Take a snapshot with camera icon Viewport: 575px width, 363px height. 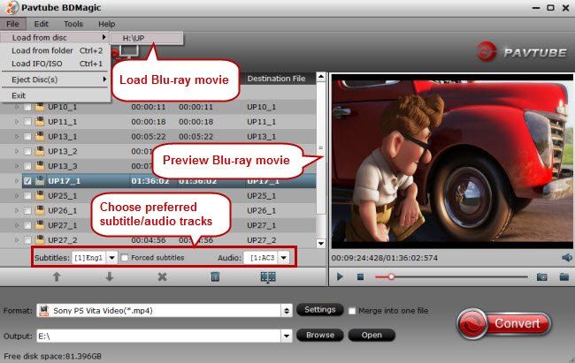pyautogui.click(x=542, y=277)
